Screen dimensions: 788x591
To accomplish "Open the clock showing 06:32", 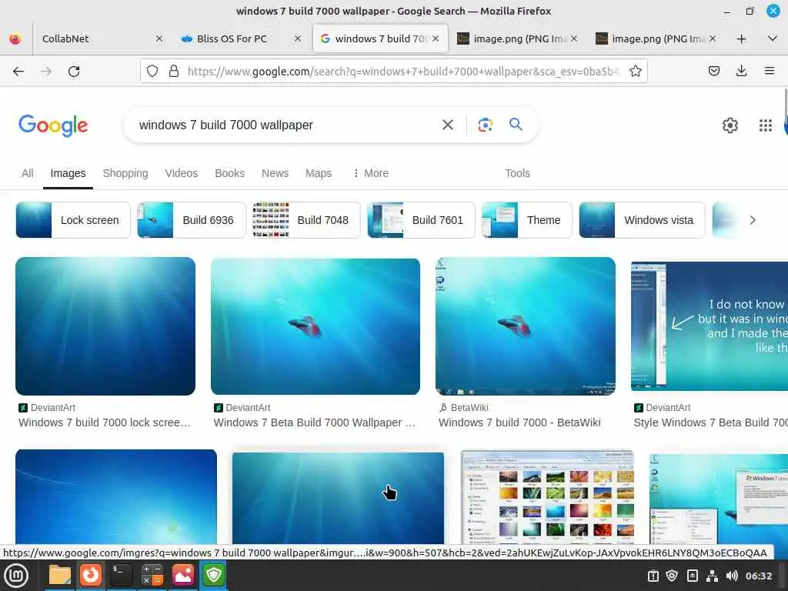I will point(758,576).
